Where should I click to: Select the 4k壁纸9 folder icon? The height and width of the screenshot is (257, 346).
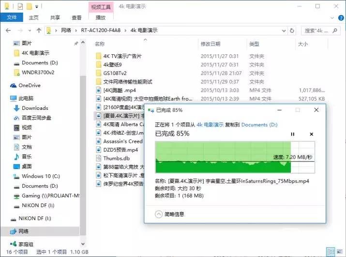pos(99,65)
